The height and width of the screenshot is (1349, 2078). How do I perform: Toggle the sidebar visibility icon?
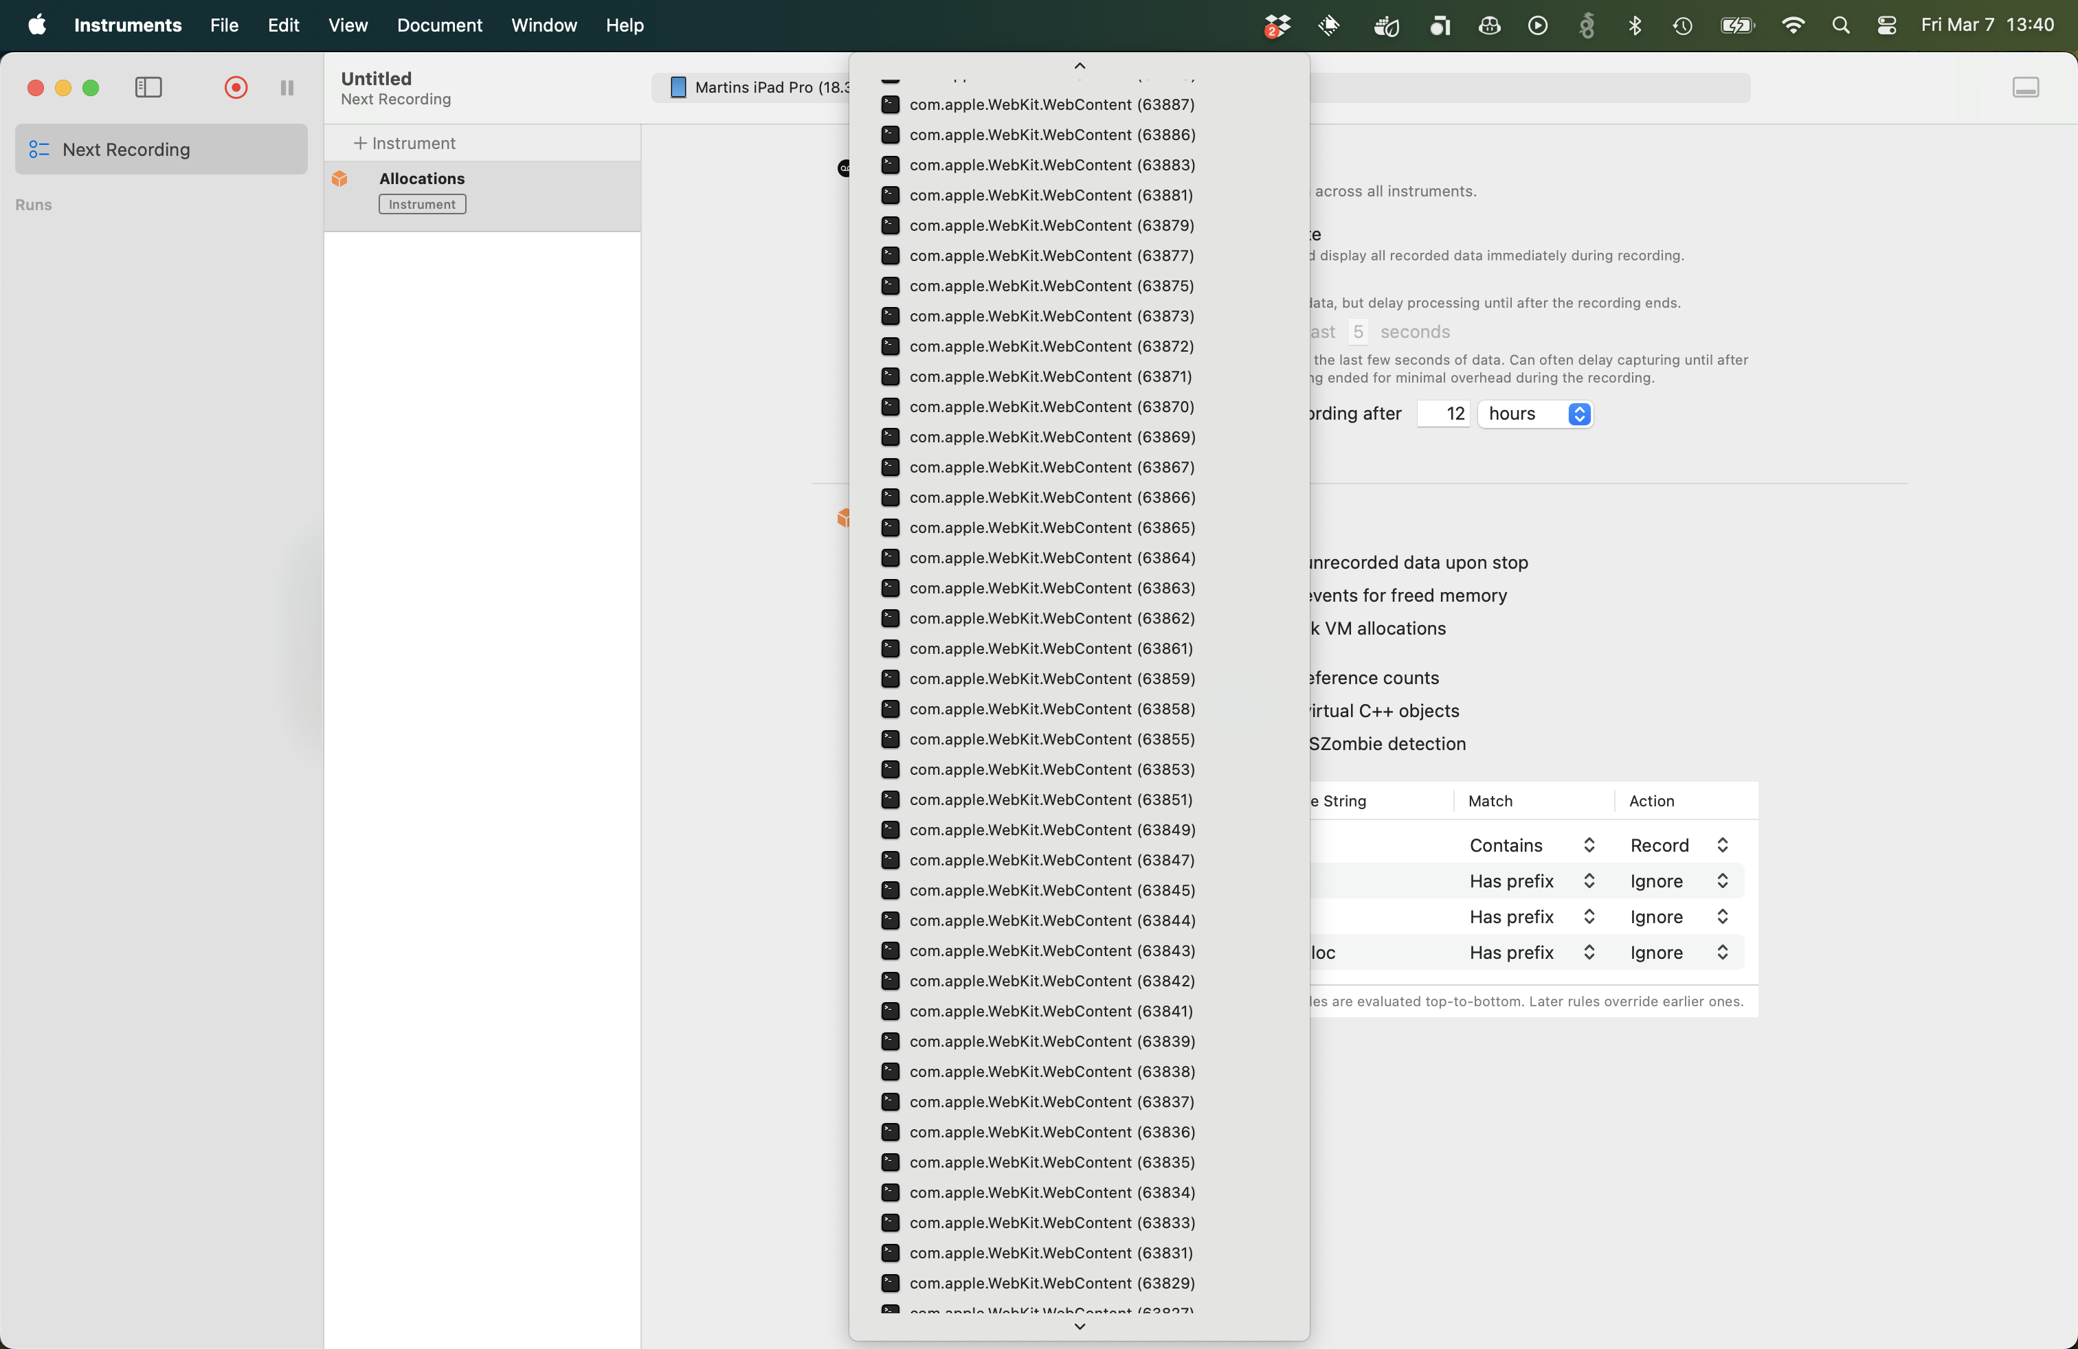(148, 87)
